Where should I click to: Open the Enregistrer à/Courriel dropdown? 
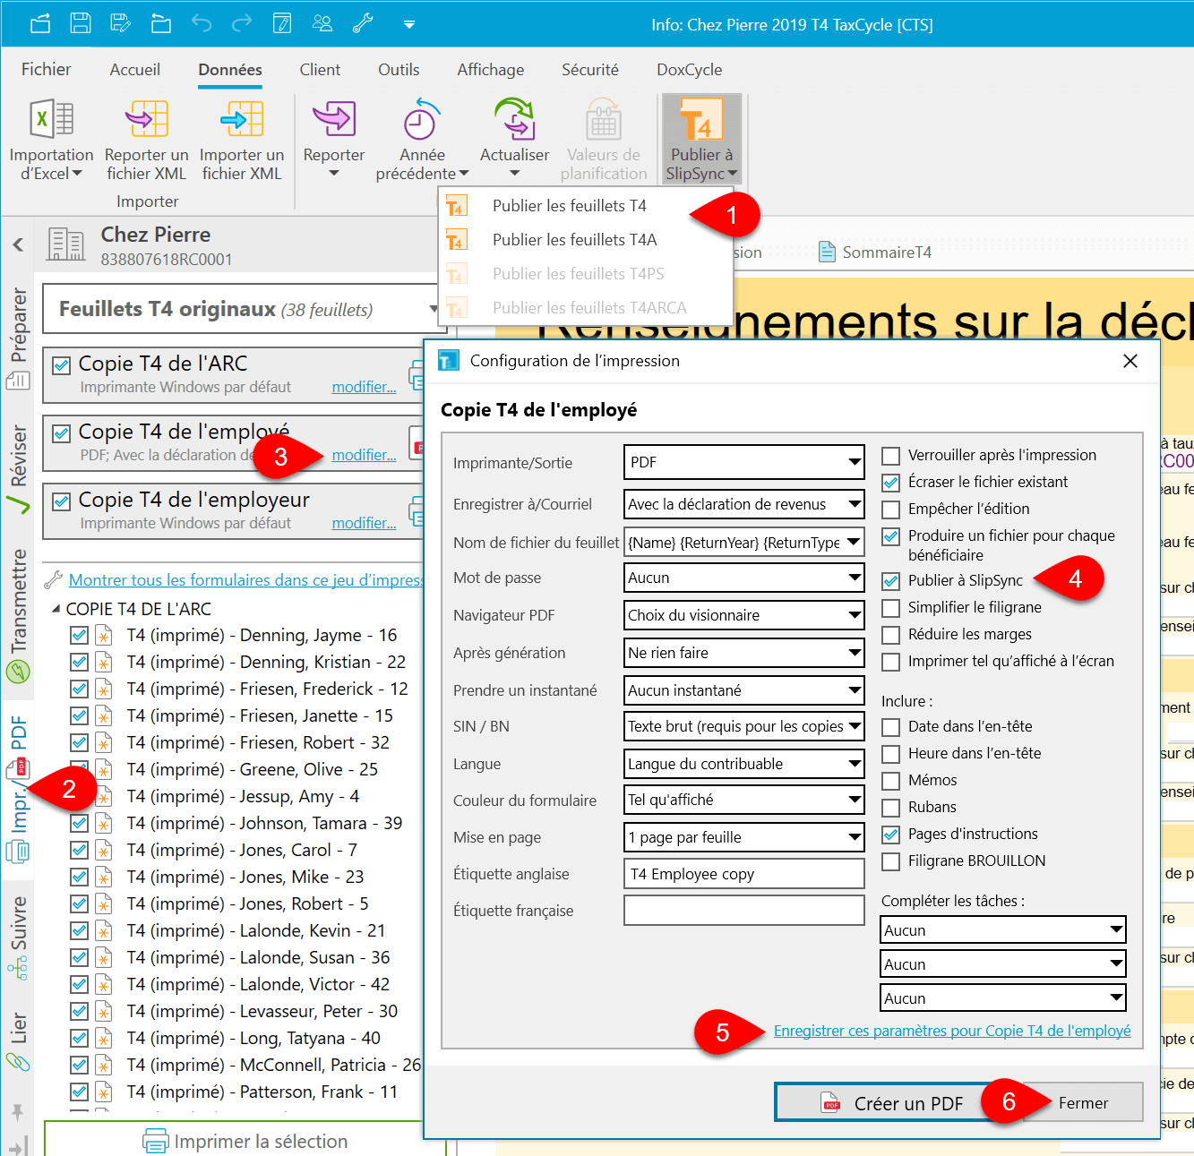pyautogui.click(x=744, y=504)
